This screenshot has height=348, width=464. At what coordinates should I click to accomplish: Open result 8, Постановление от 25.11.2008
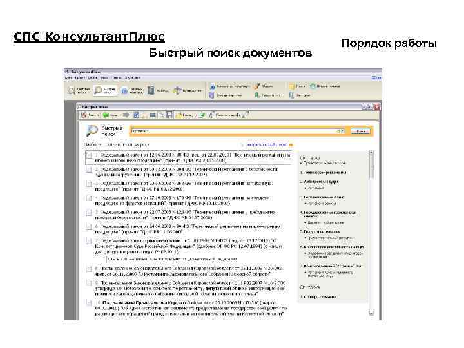(x=188, y=271)
